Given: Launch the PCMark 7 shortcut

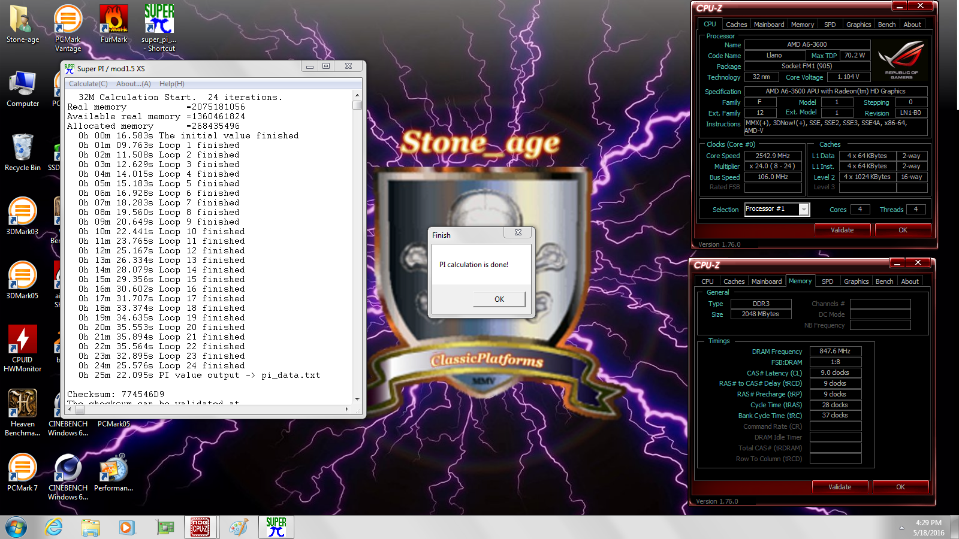Looking at the screenshot, I should (x=22, y=473).
